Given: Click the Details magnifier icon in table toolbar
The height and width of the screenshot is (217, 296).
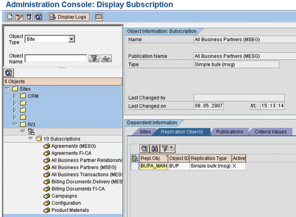Looking at the screenshot, I should coord(145,148).
